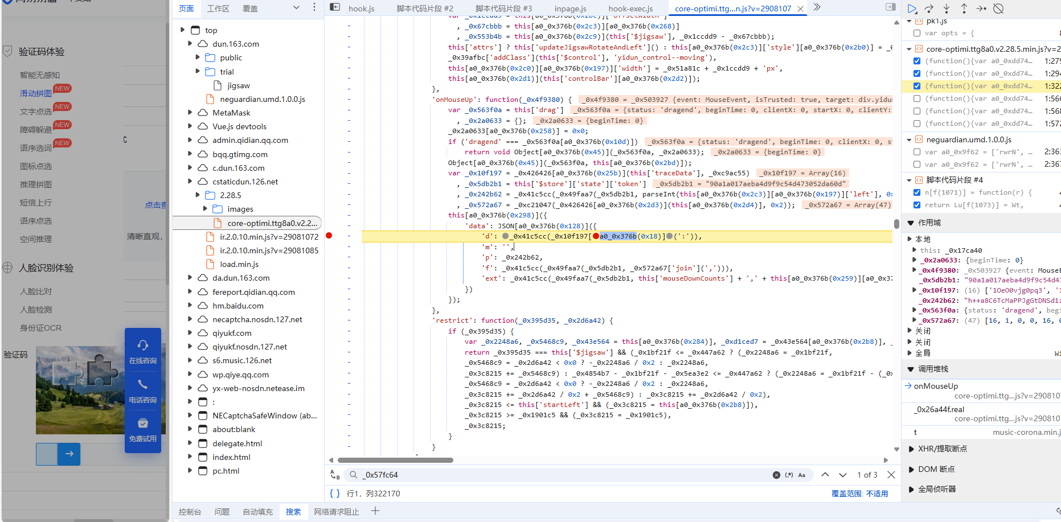Screen dimensions: 1061x522
Task: Click the step into function icon
Action: pos(947,9)
